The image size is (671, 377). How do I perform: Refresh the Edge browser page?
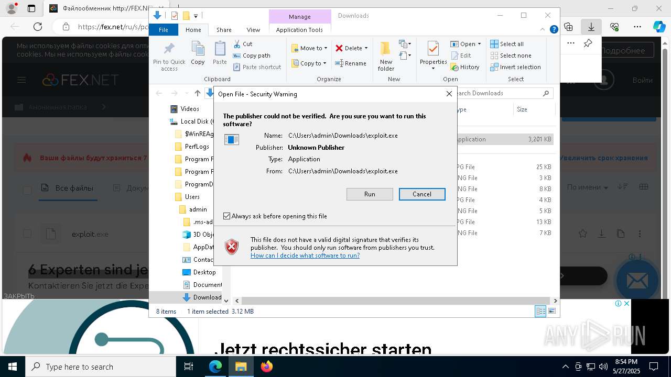point(38,26)
